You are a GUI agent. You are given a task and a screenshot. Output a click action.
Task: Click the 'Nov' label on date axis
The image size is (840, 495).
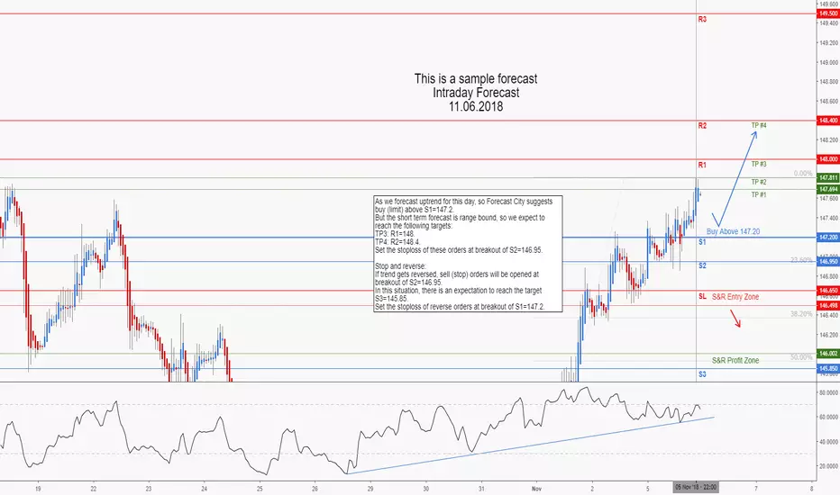[537, 489]
